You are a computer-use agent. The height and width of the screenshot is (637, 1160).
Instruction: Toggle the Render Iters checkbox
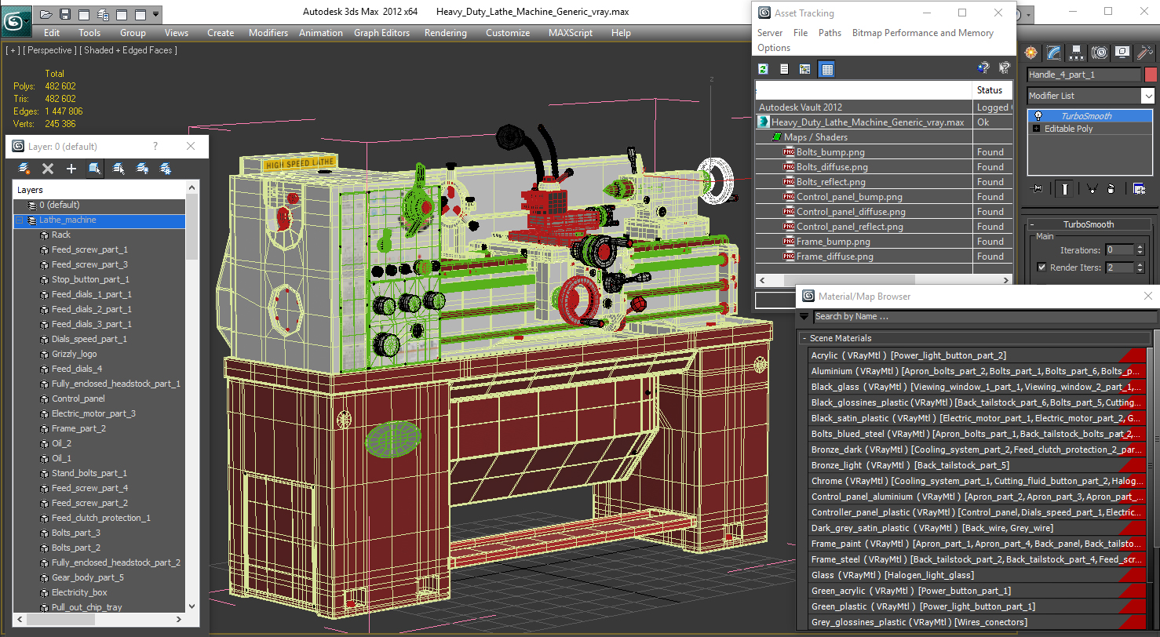click(1041, 268)
